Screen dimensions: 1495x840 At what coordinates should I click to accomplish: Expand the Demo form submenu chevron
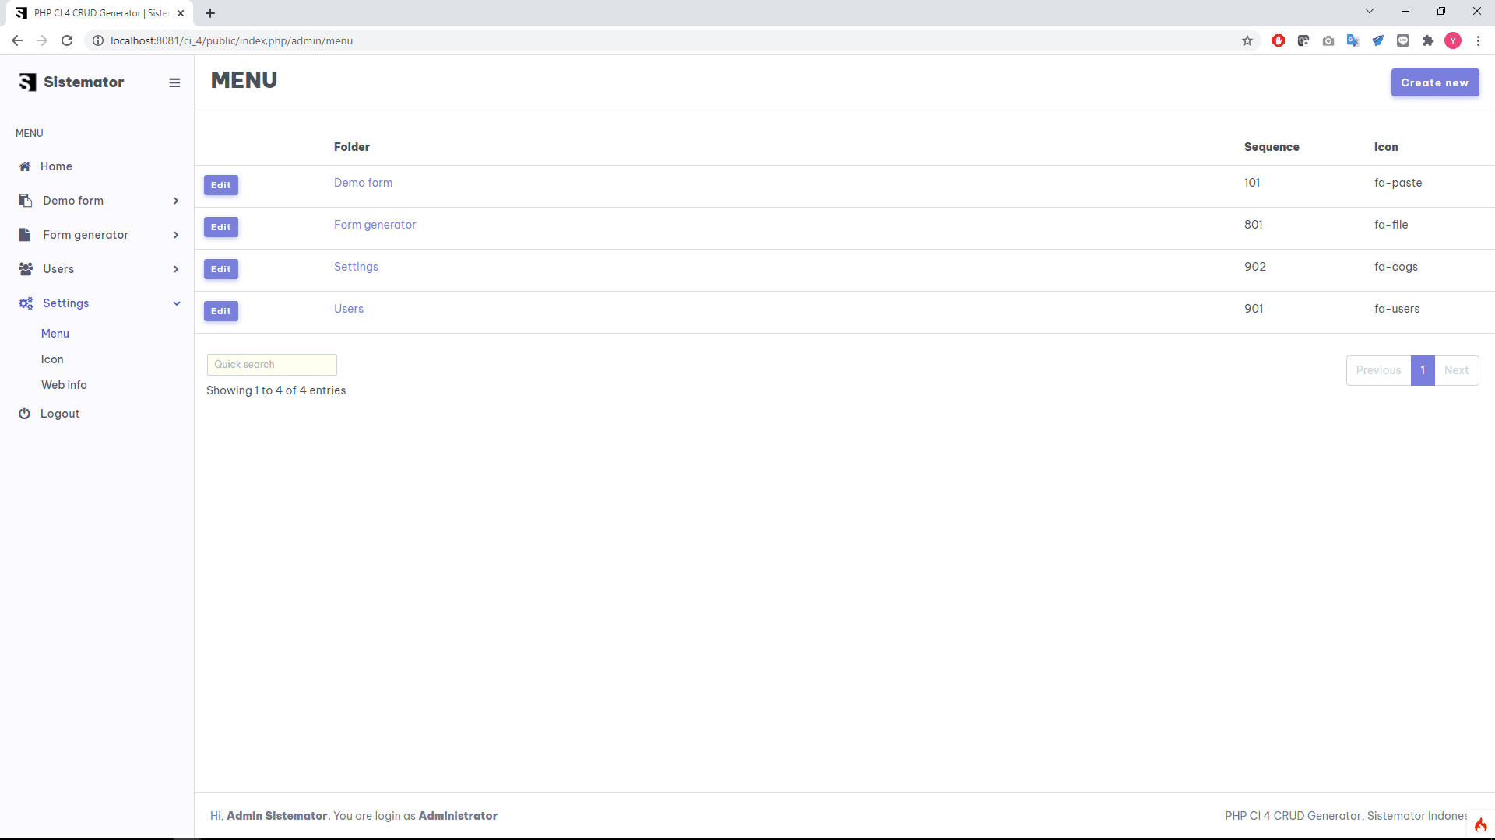pyautogui.click(x=176, y=201)
